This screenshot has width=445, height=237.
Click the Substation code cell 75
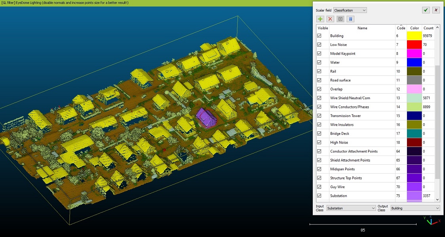401,196
